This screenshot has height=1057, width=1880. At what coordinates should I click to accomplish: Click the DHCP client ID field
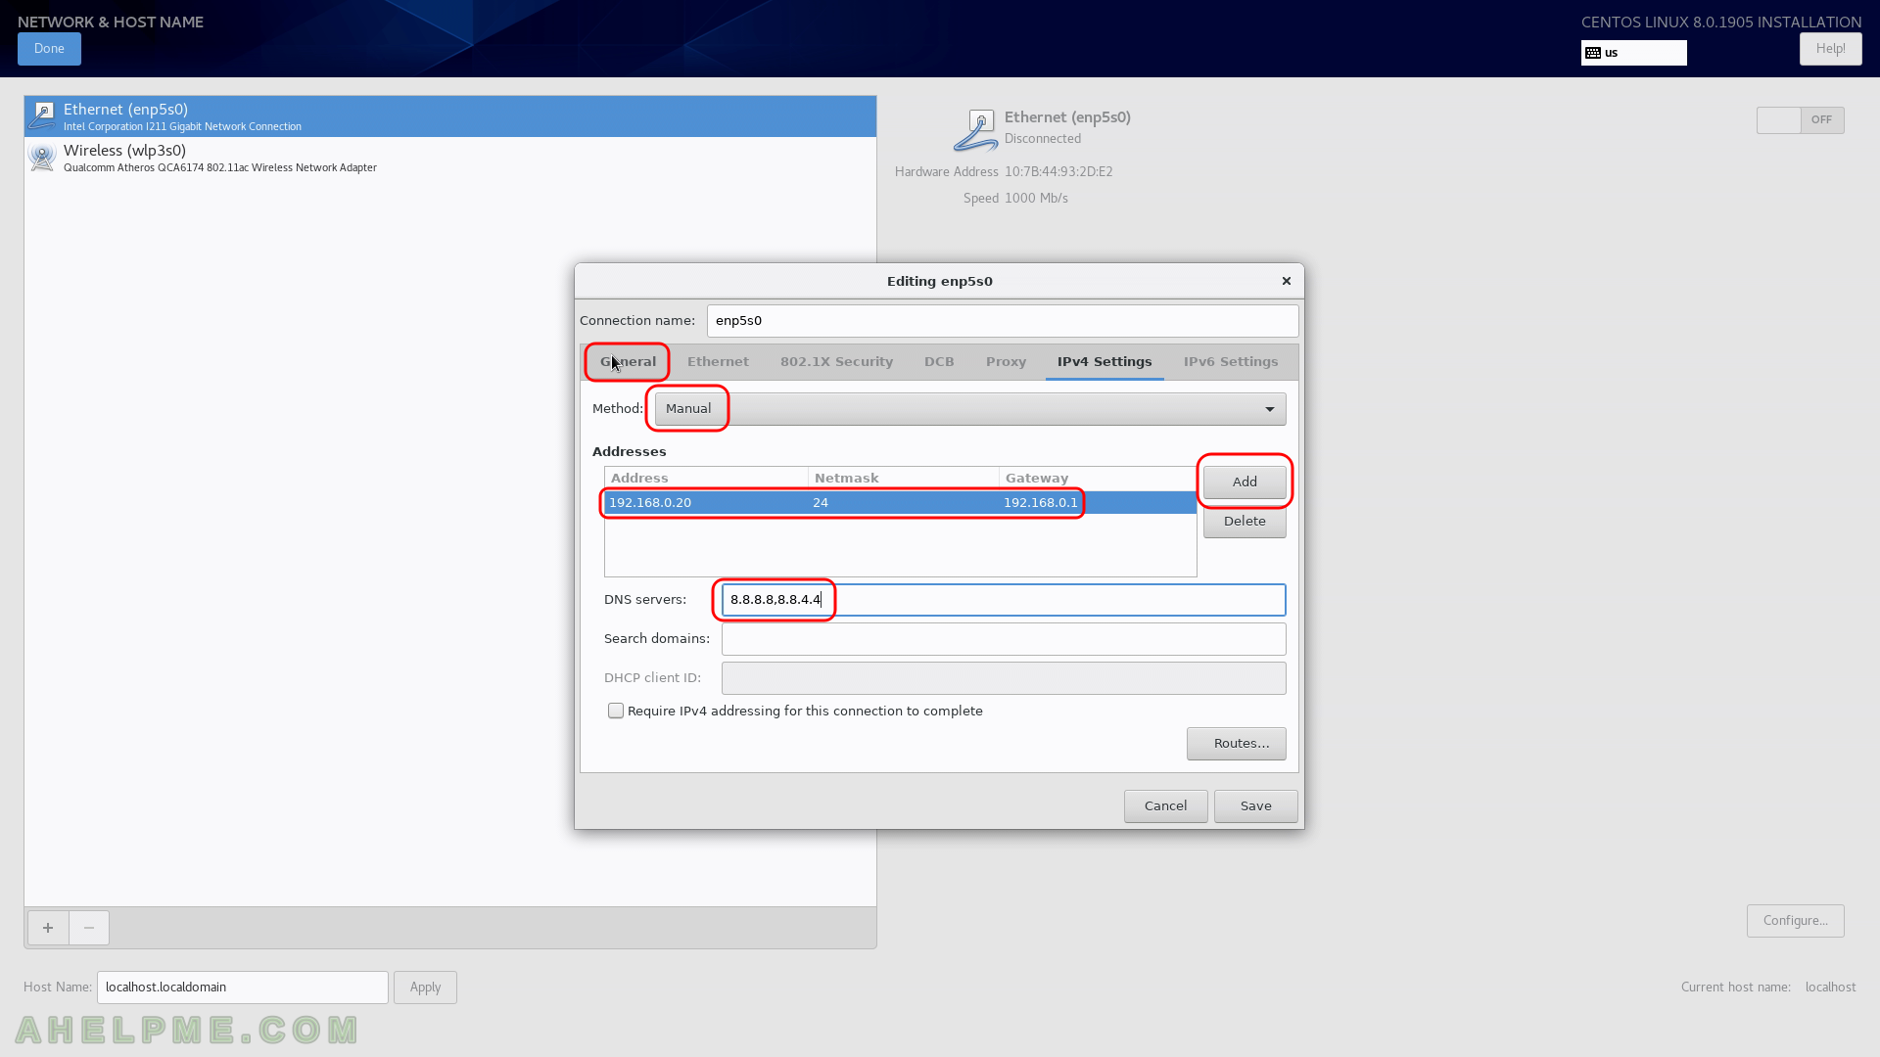click(x=1004, y=678)
